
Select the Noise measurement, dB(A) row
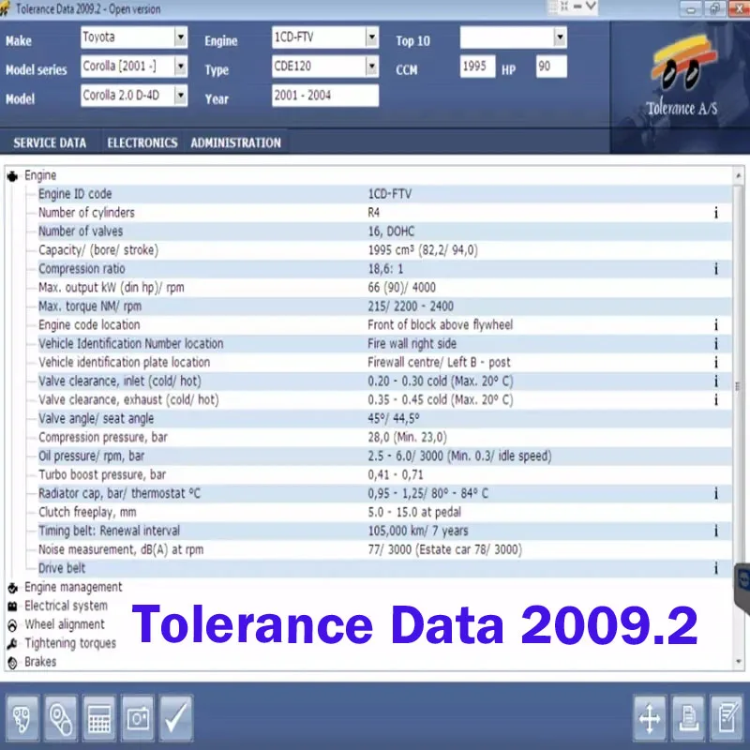click(x=385, y=549)
